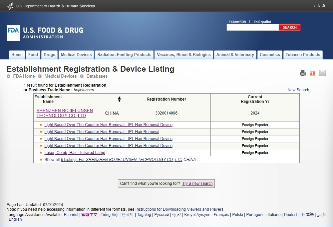Viewport: 333px width, 227px height.
Task: Click the red share plus icon
Action: (x=312, y=73)
